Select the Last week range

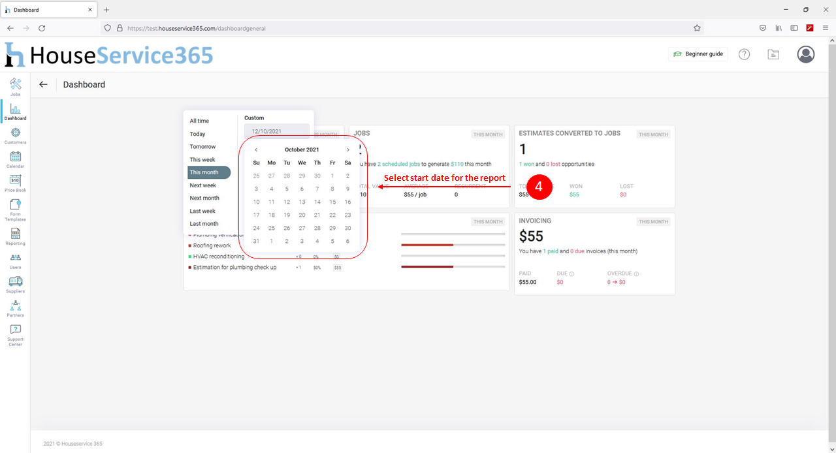(202, 211)
